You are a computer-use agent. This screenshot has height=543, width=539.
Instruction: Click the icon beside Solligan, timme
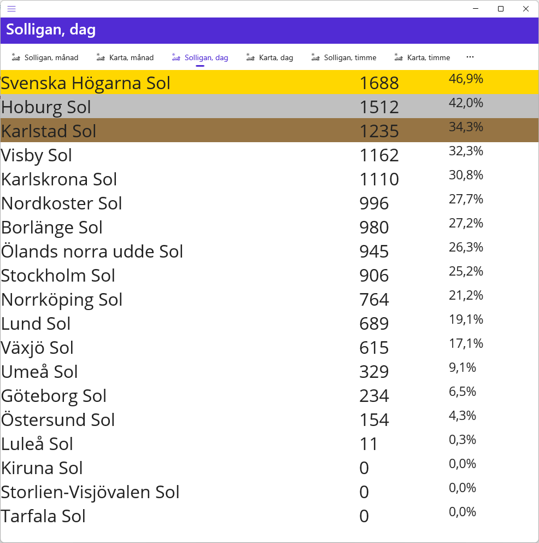[x=315, y=57]
